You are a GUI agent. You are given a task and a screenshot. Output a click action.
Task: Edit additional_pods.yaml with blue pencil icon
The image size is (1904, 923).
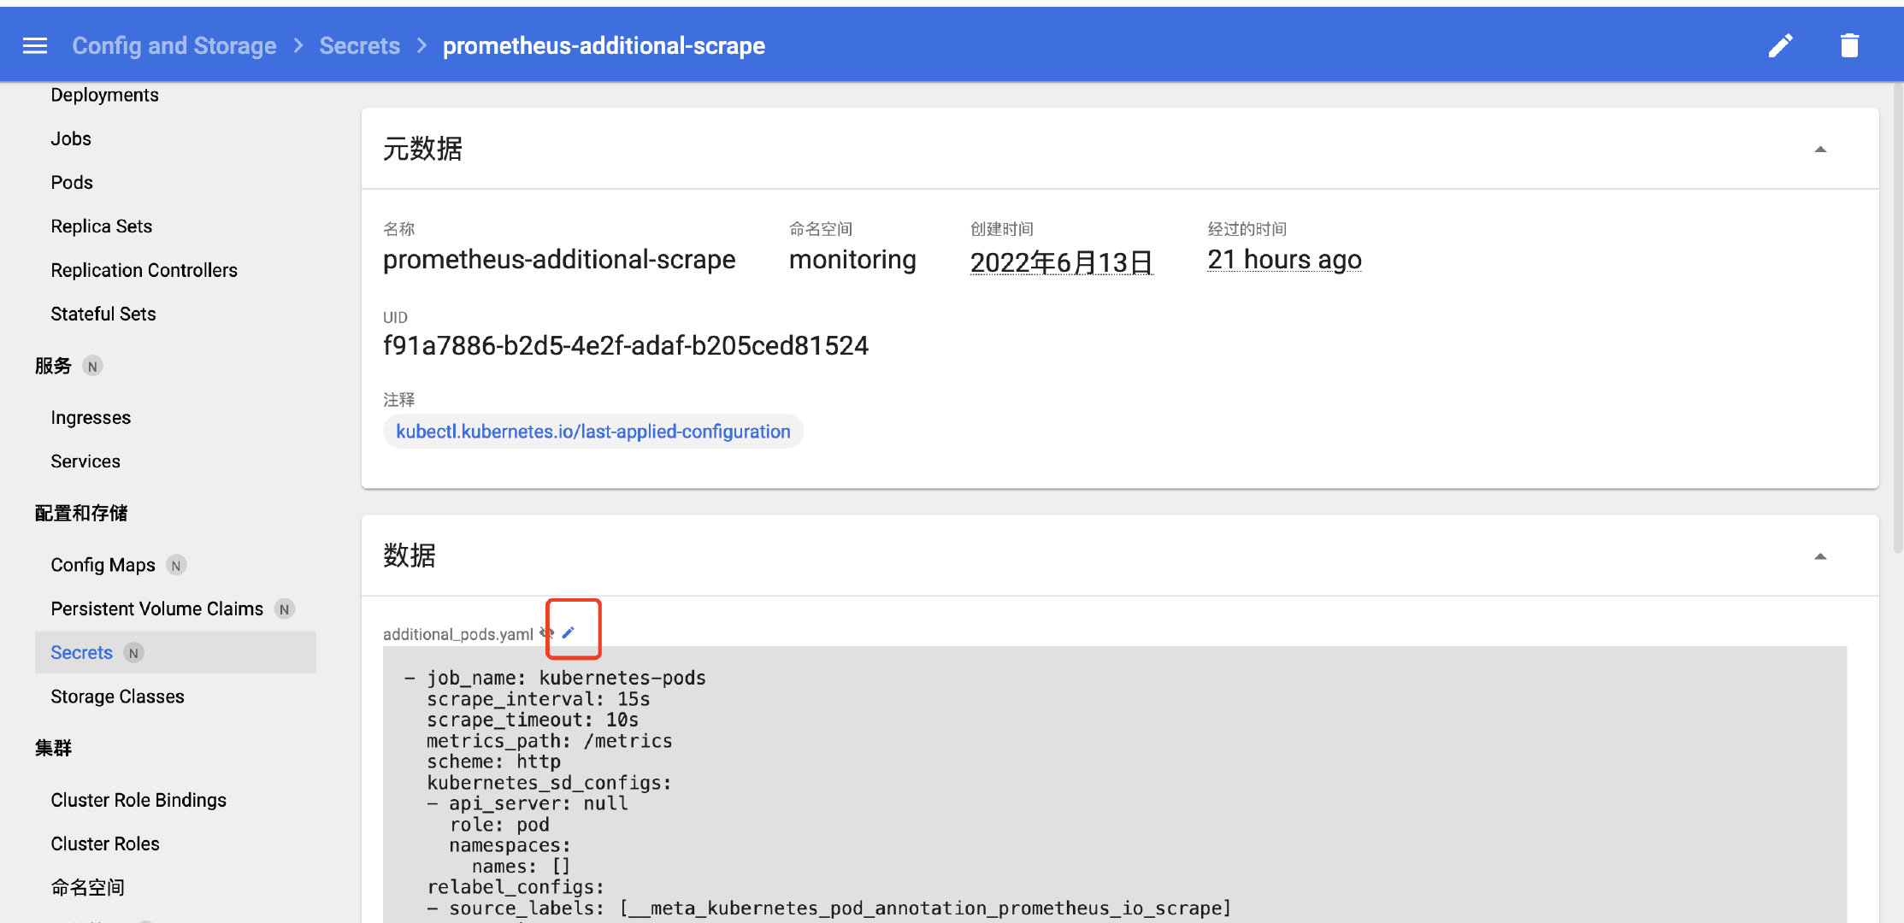point(569,632)
